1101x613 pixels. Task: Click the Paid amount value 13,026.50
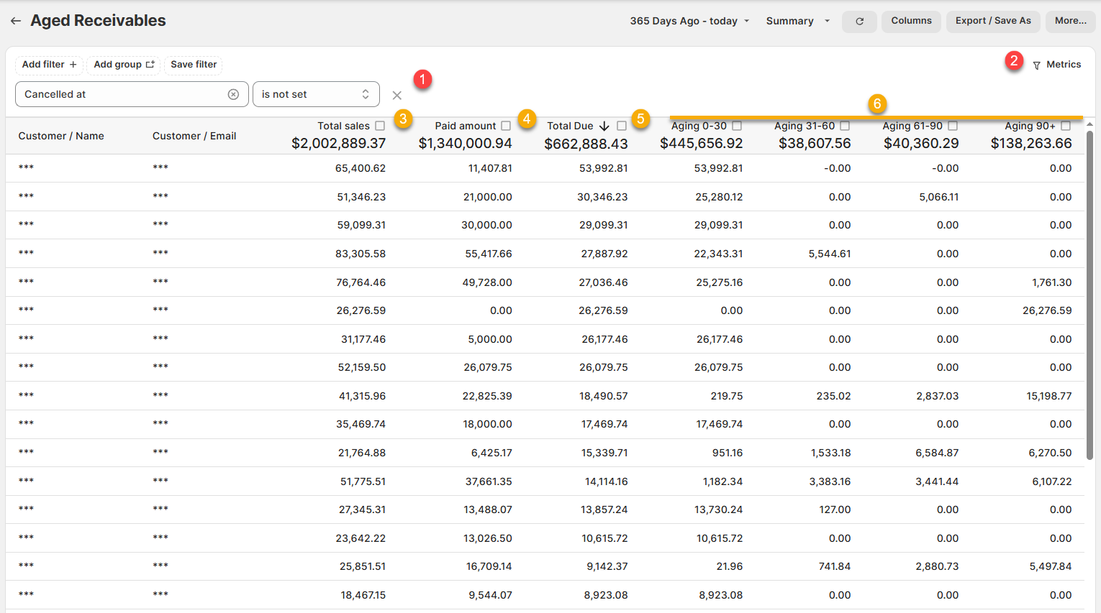pyautogui.click(x=488, y=538)
